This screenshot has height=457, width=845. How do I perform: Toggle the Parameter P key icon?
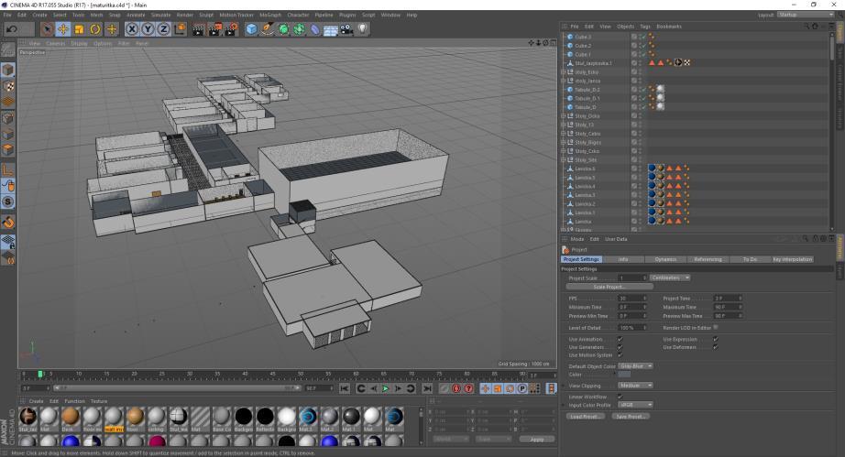pos(522,388)
